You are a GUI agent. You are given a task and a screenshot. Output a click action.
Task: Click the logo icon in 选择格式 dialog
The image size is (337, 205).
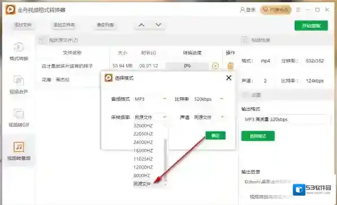coord(109,78)
